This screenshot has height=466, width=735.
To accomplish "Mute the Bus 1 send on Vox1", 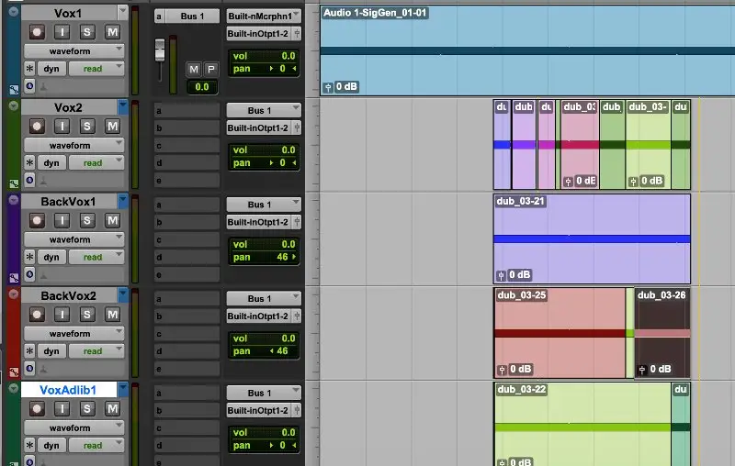I will click(194, 70).
